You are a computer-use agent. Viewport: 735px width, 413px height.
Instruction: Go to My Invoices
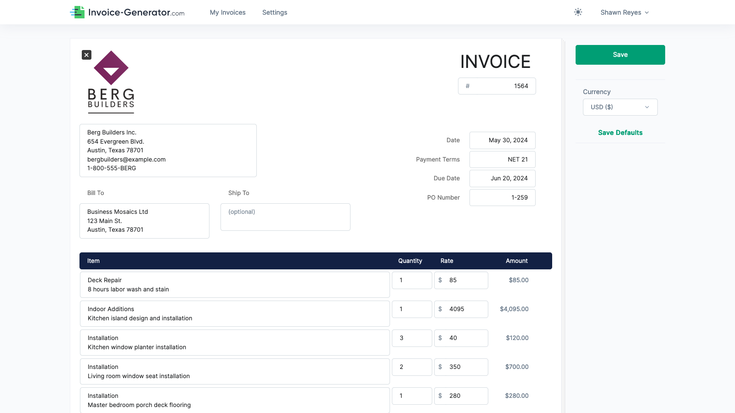[x=227, y=12]
